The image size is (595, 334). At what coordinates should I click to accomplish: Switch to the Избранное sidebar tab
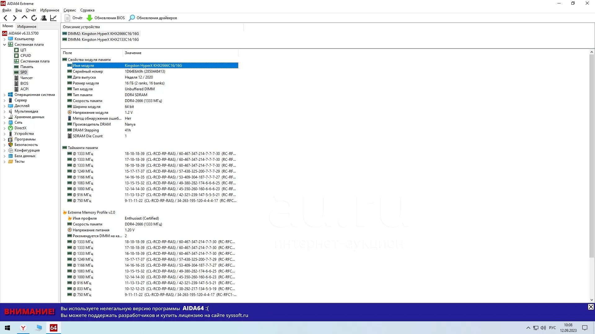(x=27, y=27)
